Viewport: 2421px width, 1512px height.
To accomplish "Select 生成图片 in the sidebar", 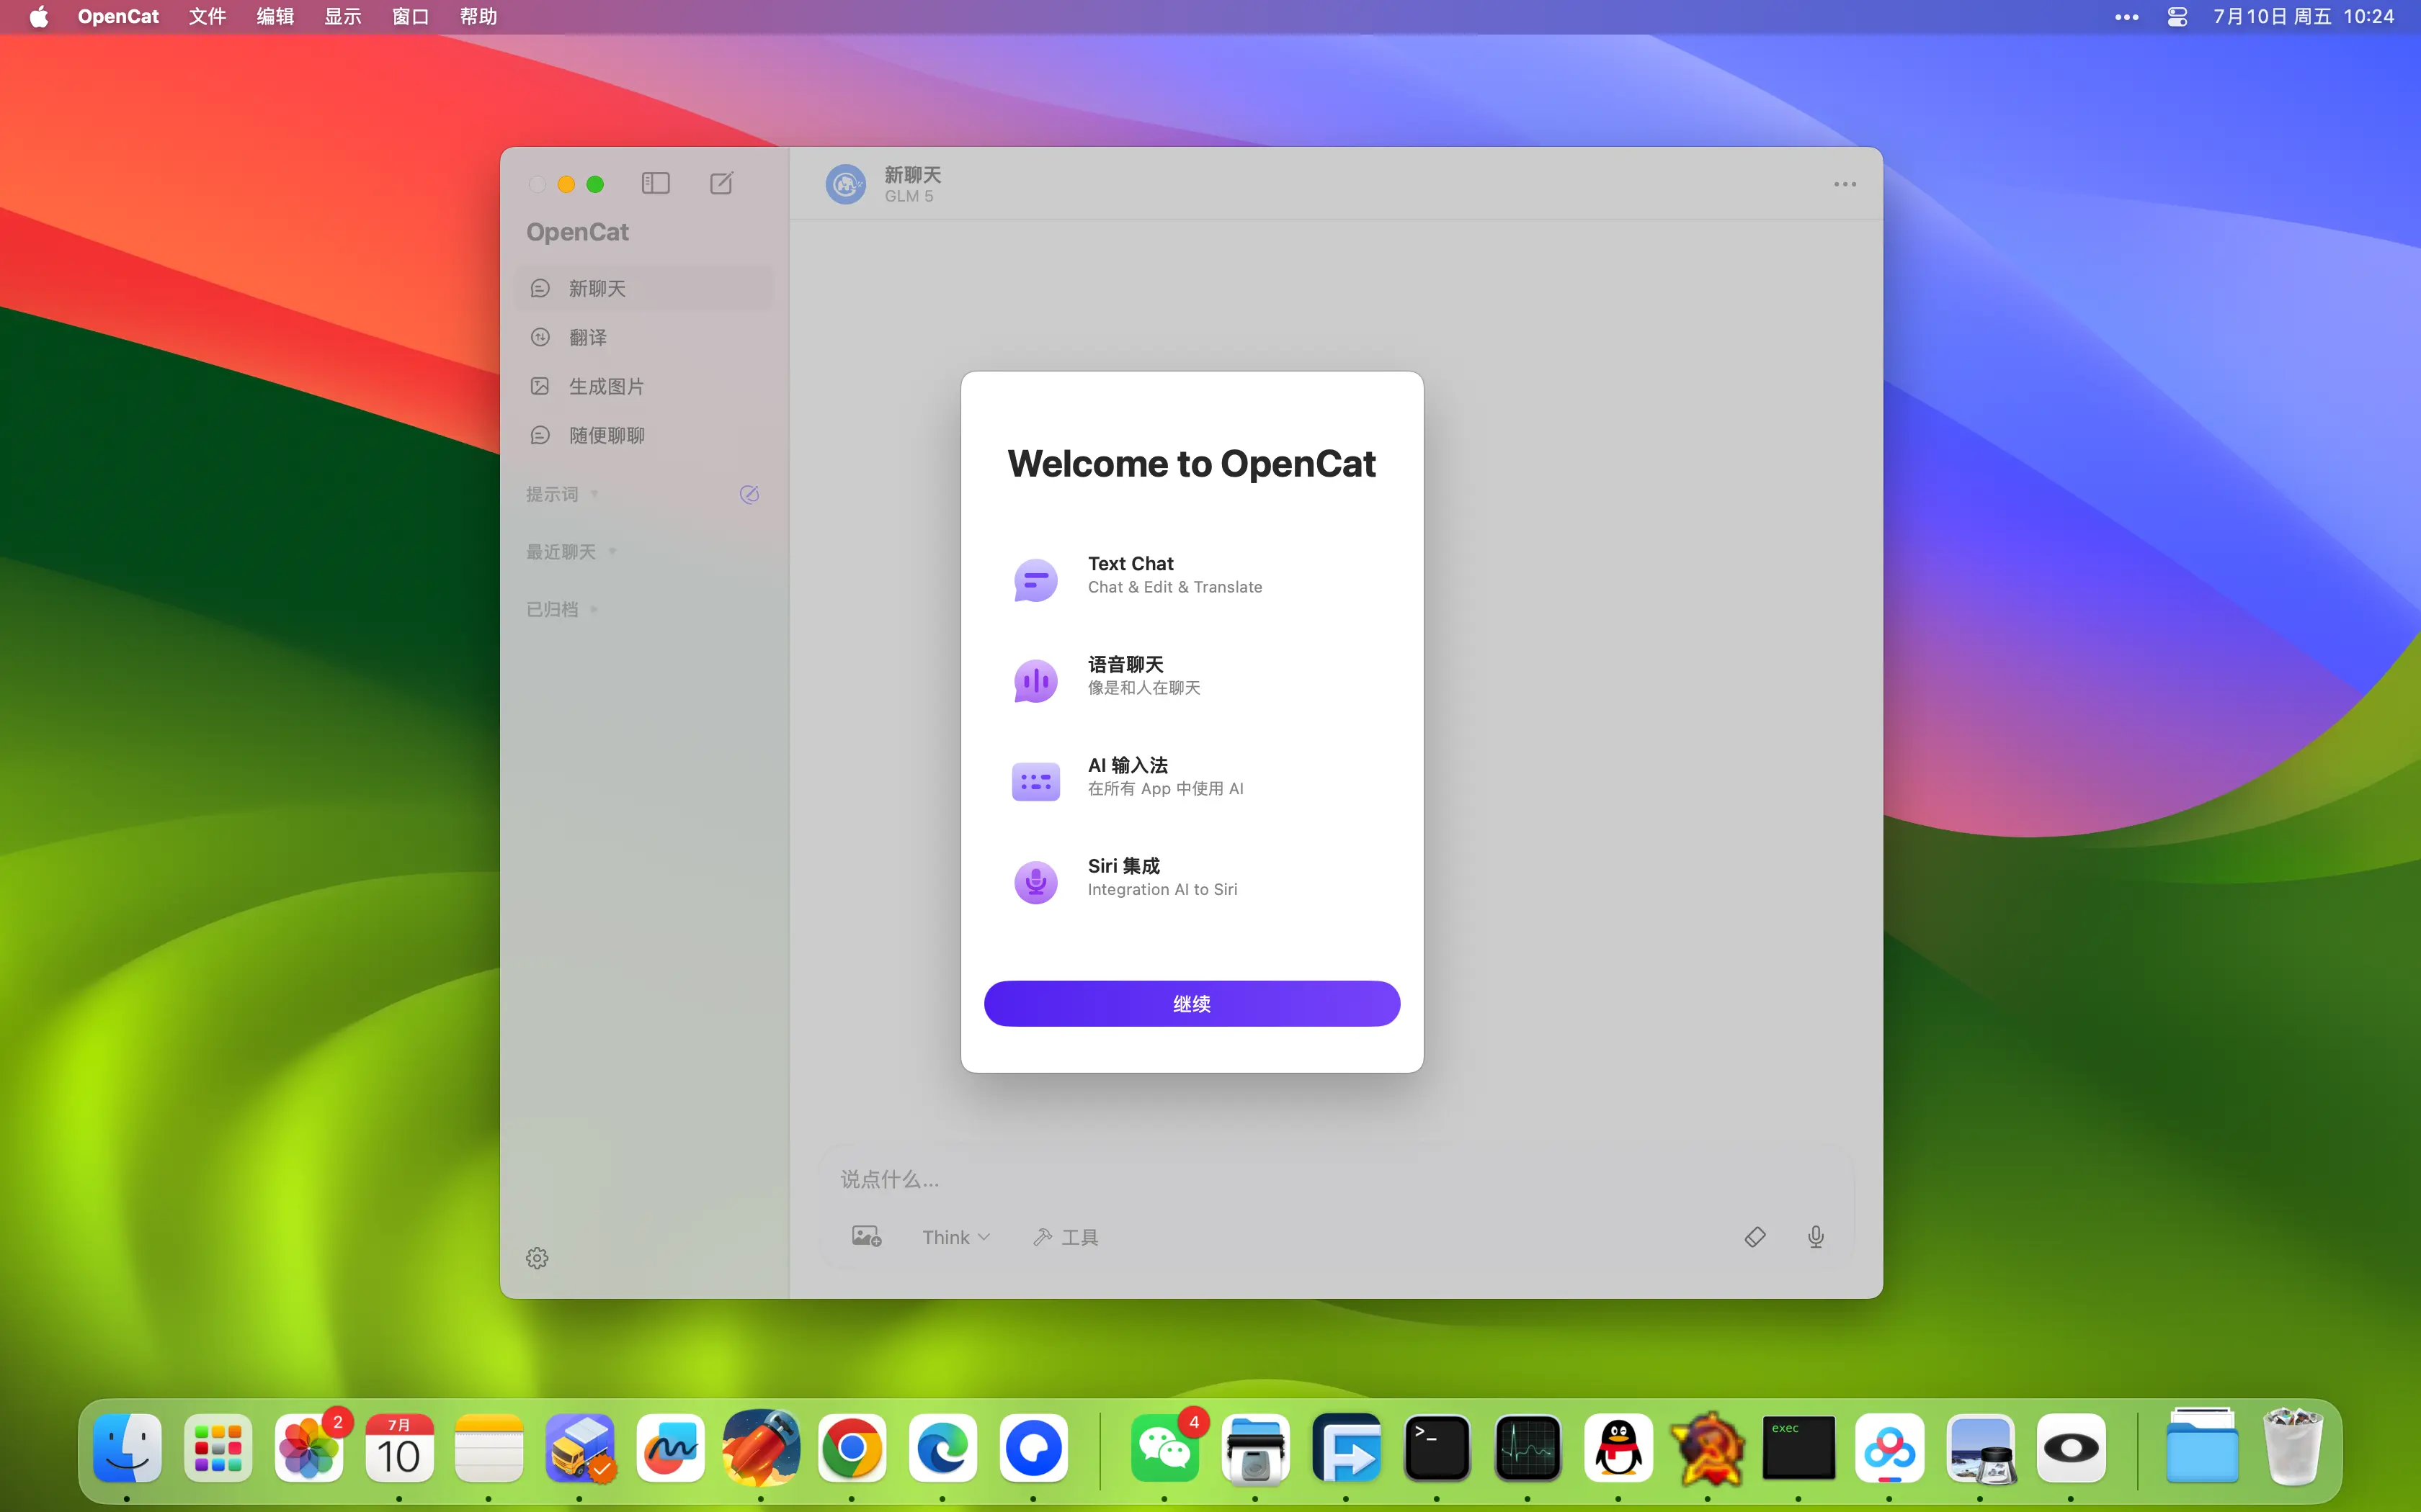I will pos(644,386).
